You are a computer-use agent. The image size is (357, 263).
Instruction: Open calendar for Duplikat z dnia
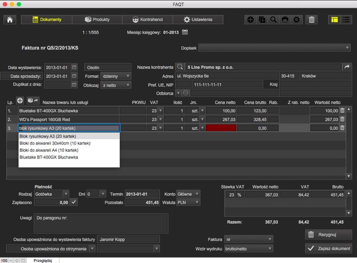pyautogui.click(x=74, y=85)
